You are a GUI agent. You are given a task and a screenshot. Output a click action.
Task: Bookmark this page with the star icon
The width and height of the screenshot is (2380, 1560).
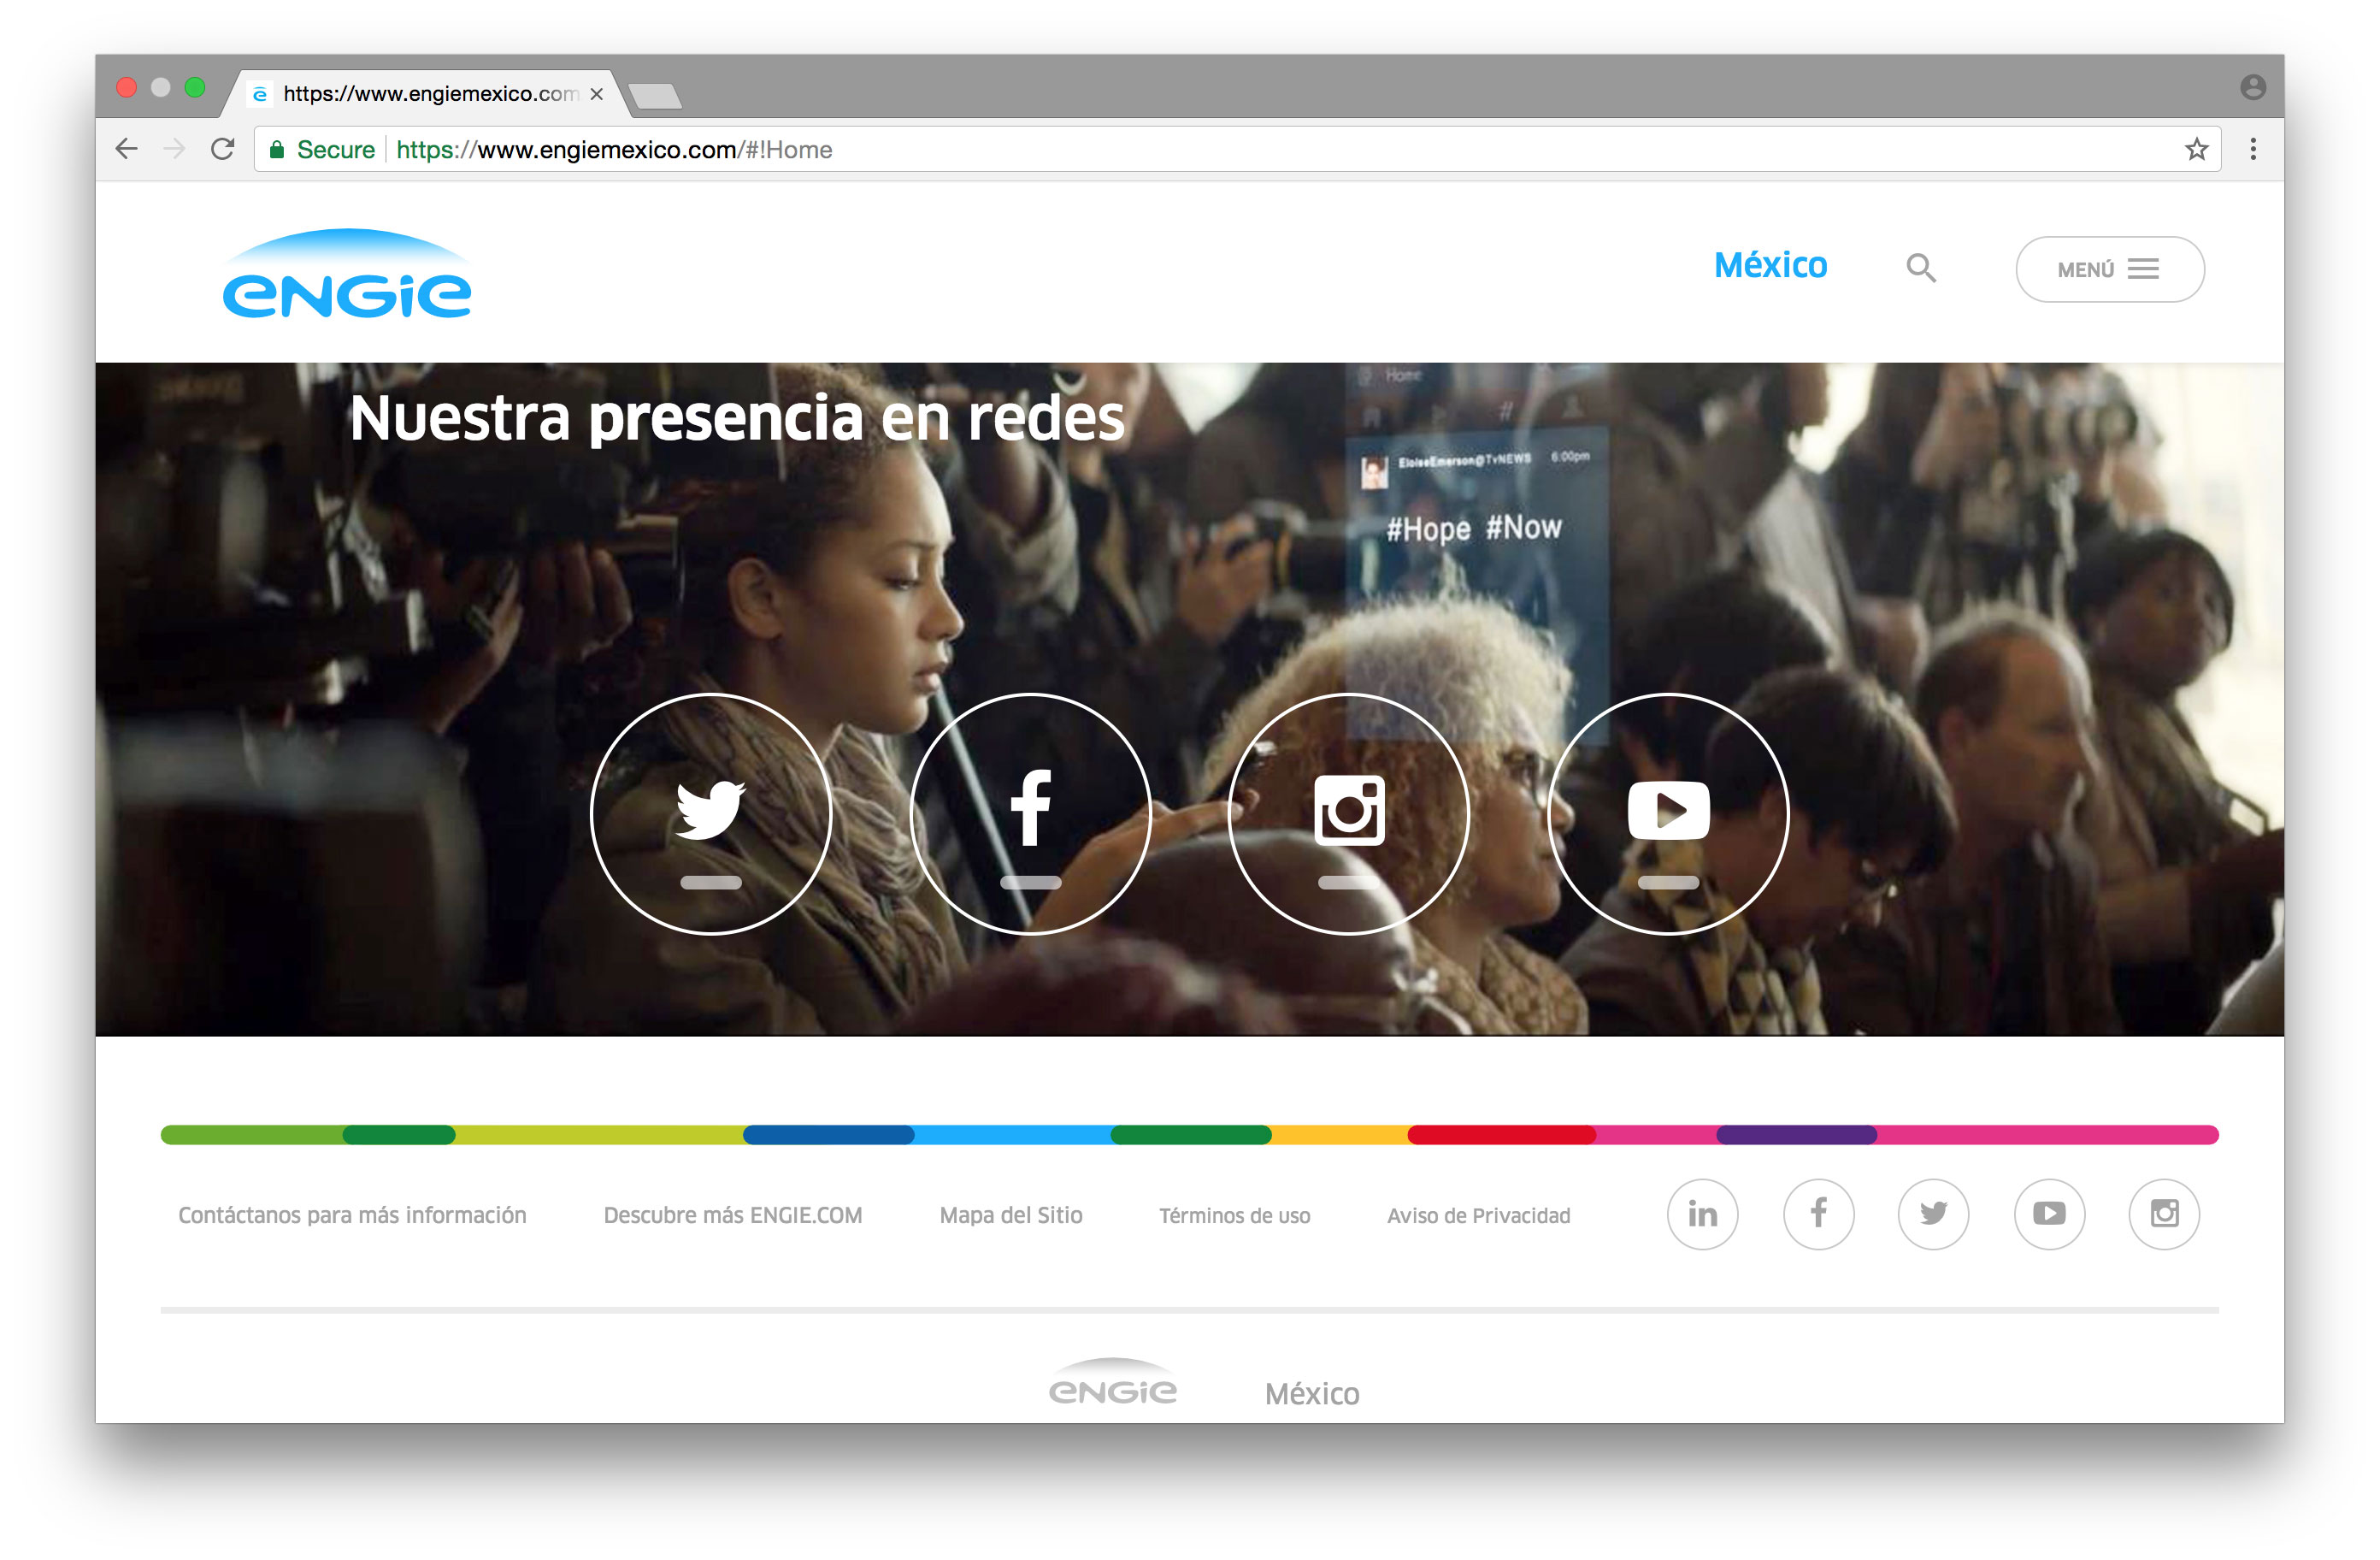pyautogui.click(x=2196, y=149)
